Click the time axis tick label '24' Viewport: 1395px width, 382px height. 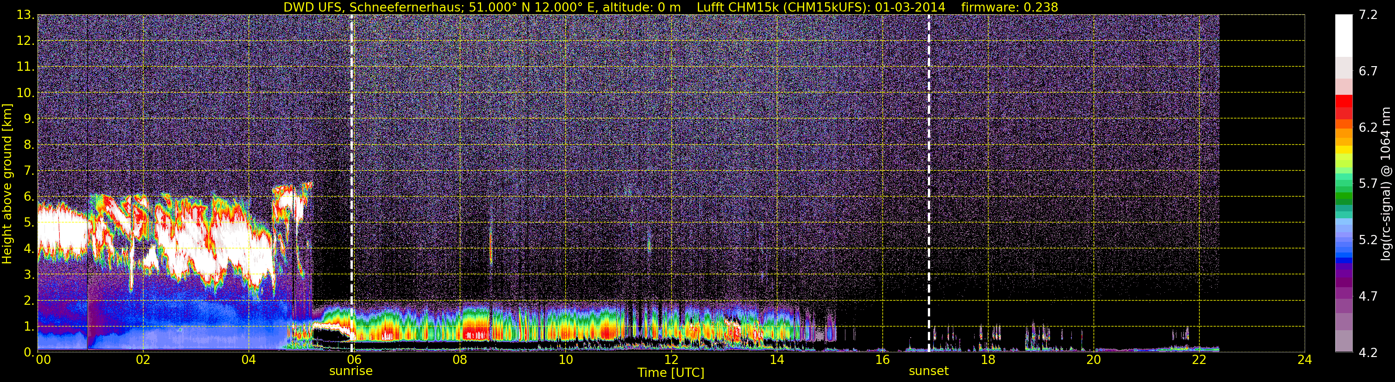point(1305,360)
